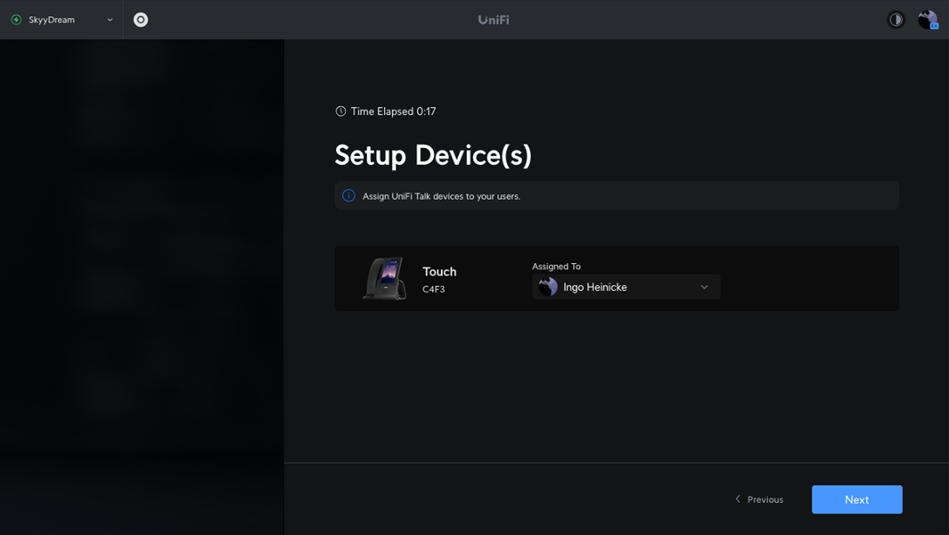Screen dimensions: 949x535
Task: Open the circular UniFi application icon
Action: (141, 20)
